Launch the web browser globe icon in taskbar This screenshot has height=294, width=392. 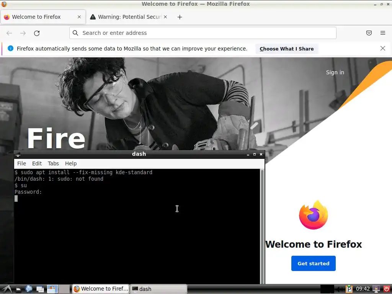click(29, 289)
